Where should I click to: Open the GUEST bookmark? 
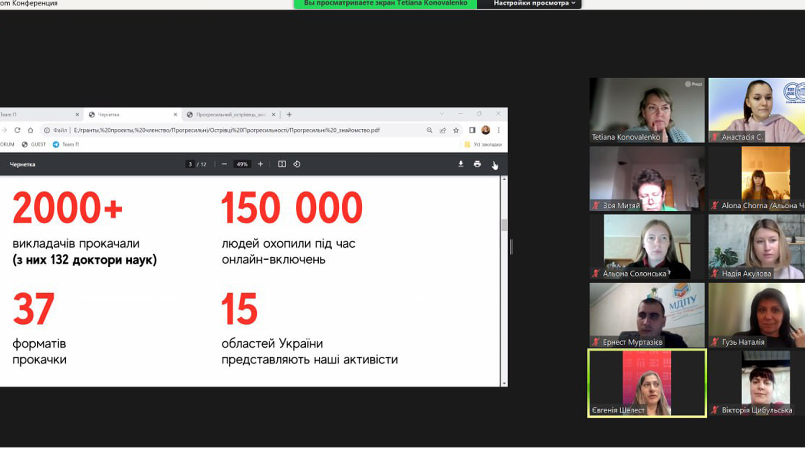tap(34, 145)
